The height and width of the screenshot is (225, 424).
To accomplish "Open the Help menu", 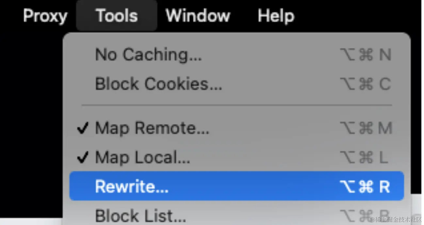I will [276, 16].
